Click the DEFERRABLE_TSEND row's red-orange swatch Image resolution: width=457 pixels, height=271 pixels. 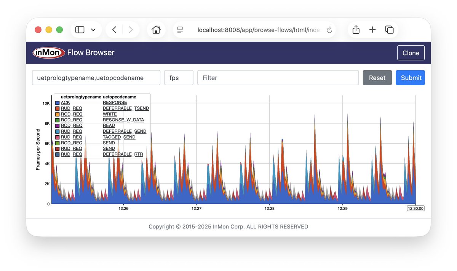(57, 108)
